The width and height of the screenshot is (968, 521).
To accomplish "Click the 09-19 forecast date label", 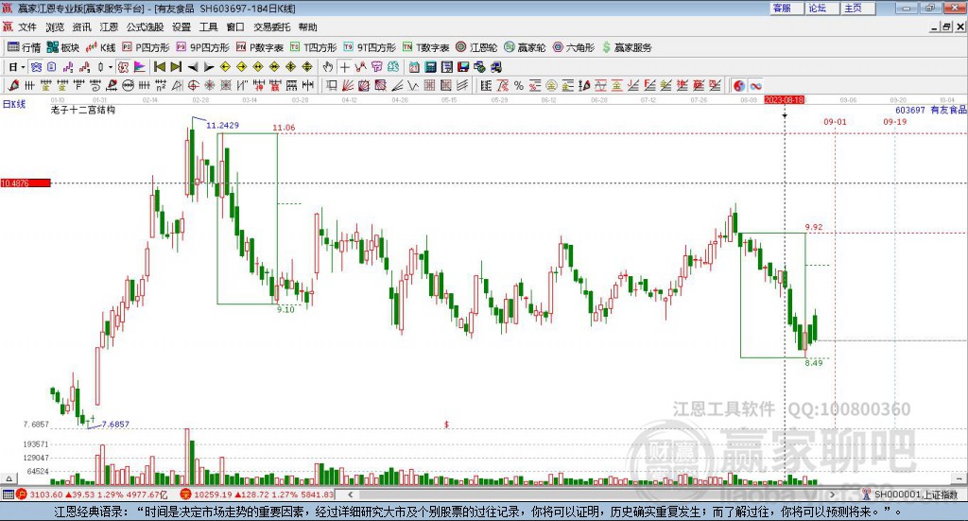I will point(894,122).
